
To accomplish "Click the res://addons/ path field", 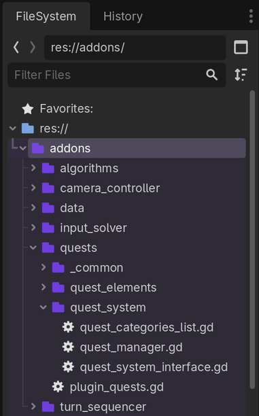I will 135,48.
